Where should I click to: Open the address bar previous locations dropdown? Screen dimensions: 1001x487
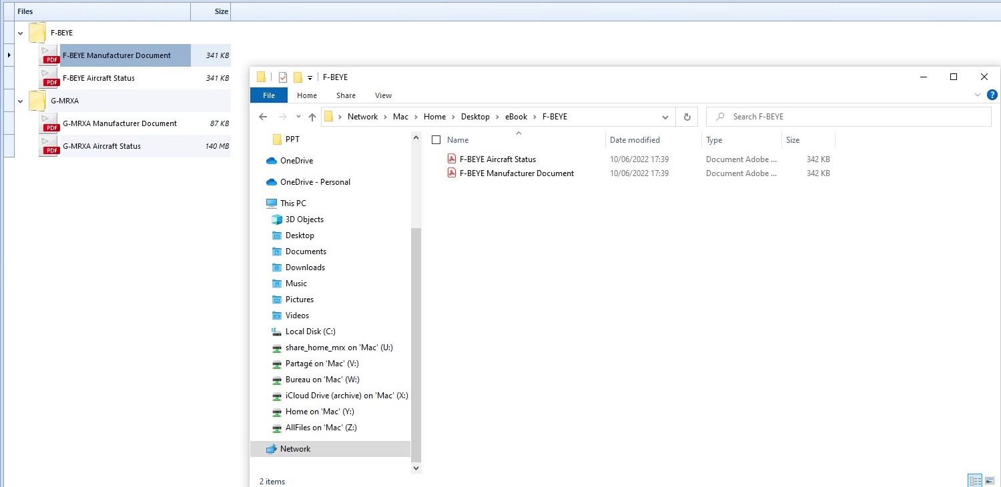click(665, 117)
